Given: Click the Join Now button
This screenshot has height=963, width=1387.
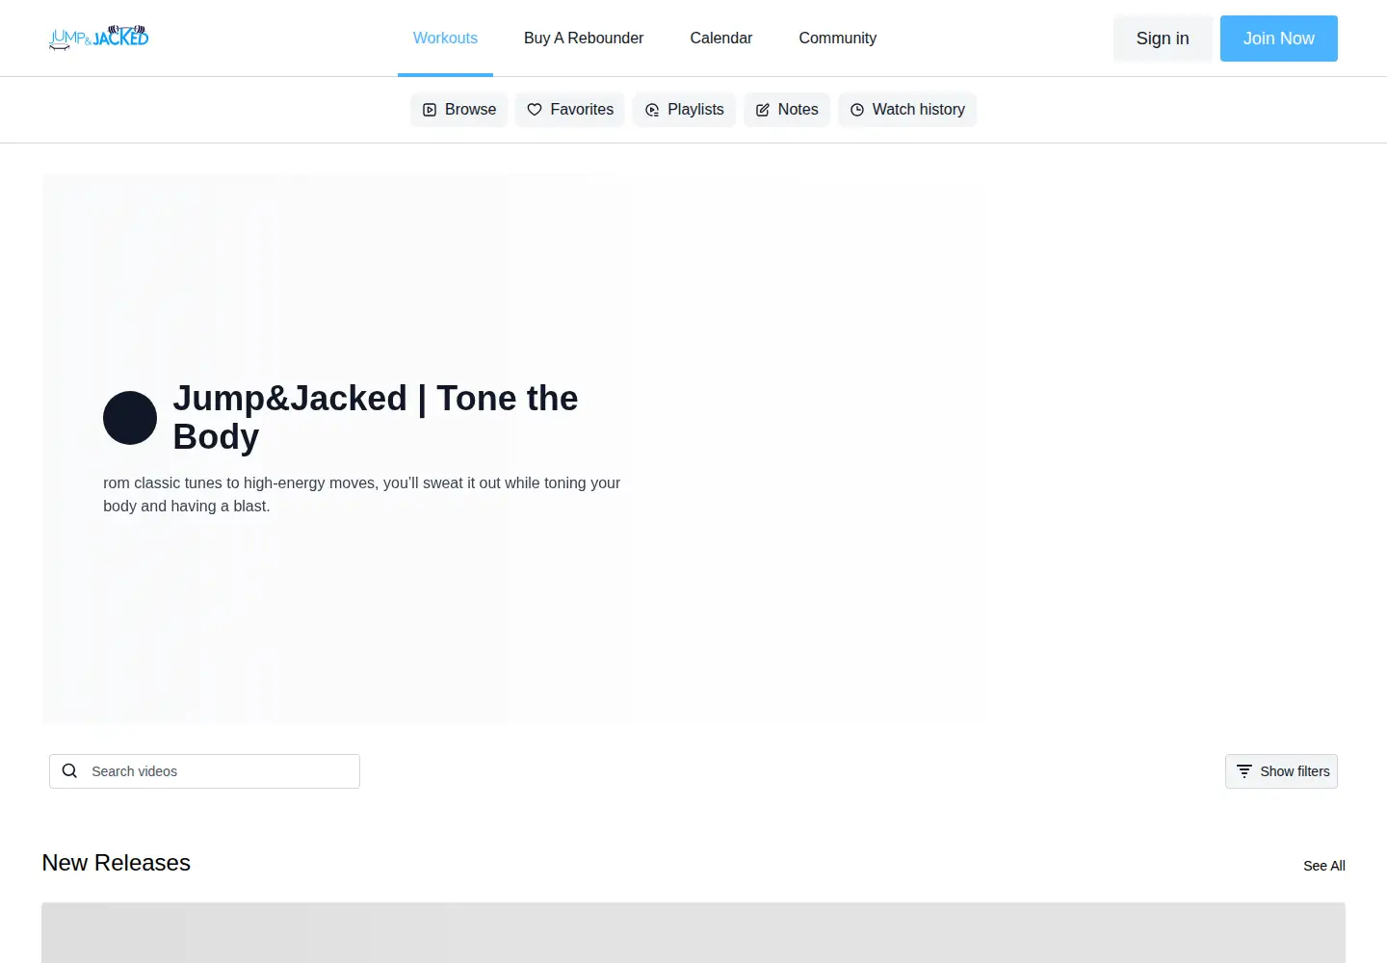Looking at the screenshot, I should [x=1278, y=39].
